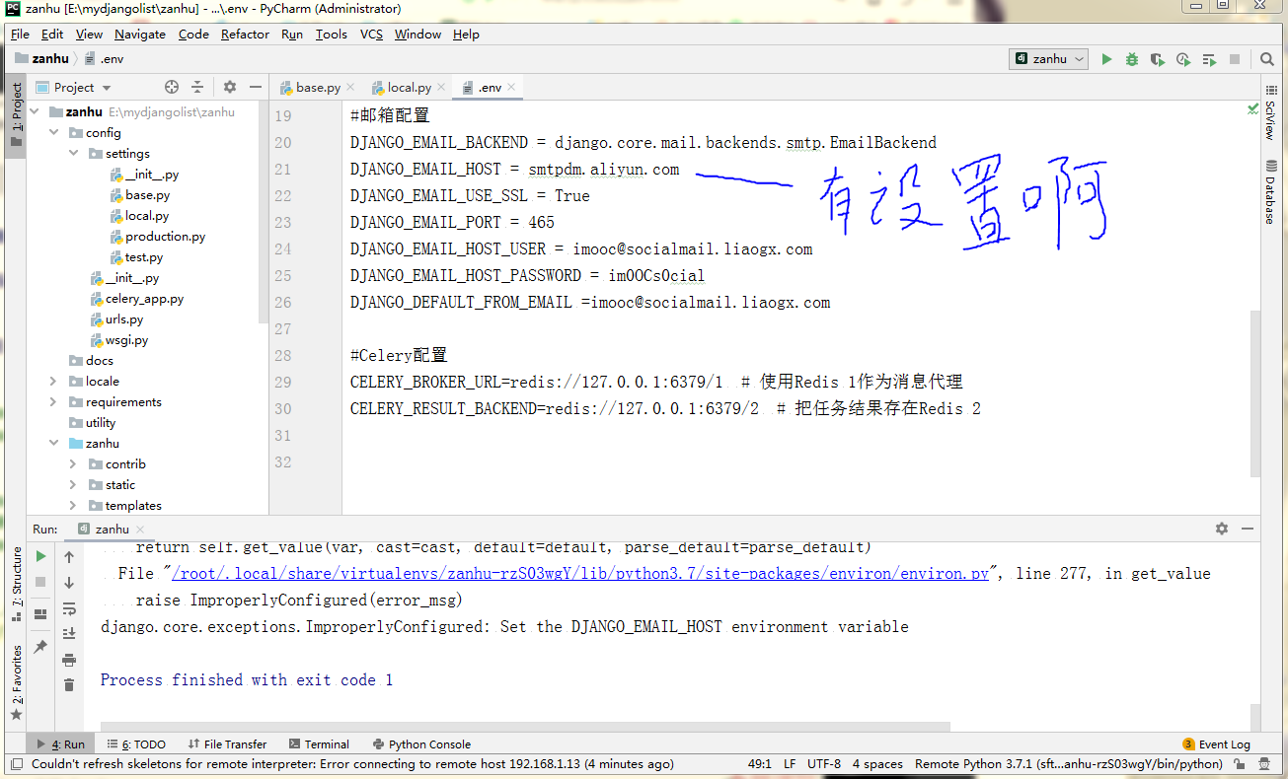Click the locate-in-project target icon
Screen dimensions: 1288x779
click(x=172, y=87)
